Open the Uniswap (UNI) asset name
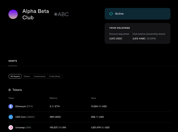 tap(24, 128)
